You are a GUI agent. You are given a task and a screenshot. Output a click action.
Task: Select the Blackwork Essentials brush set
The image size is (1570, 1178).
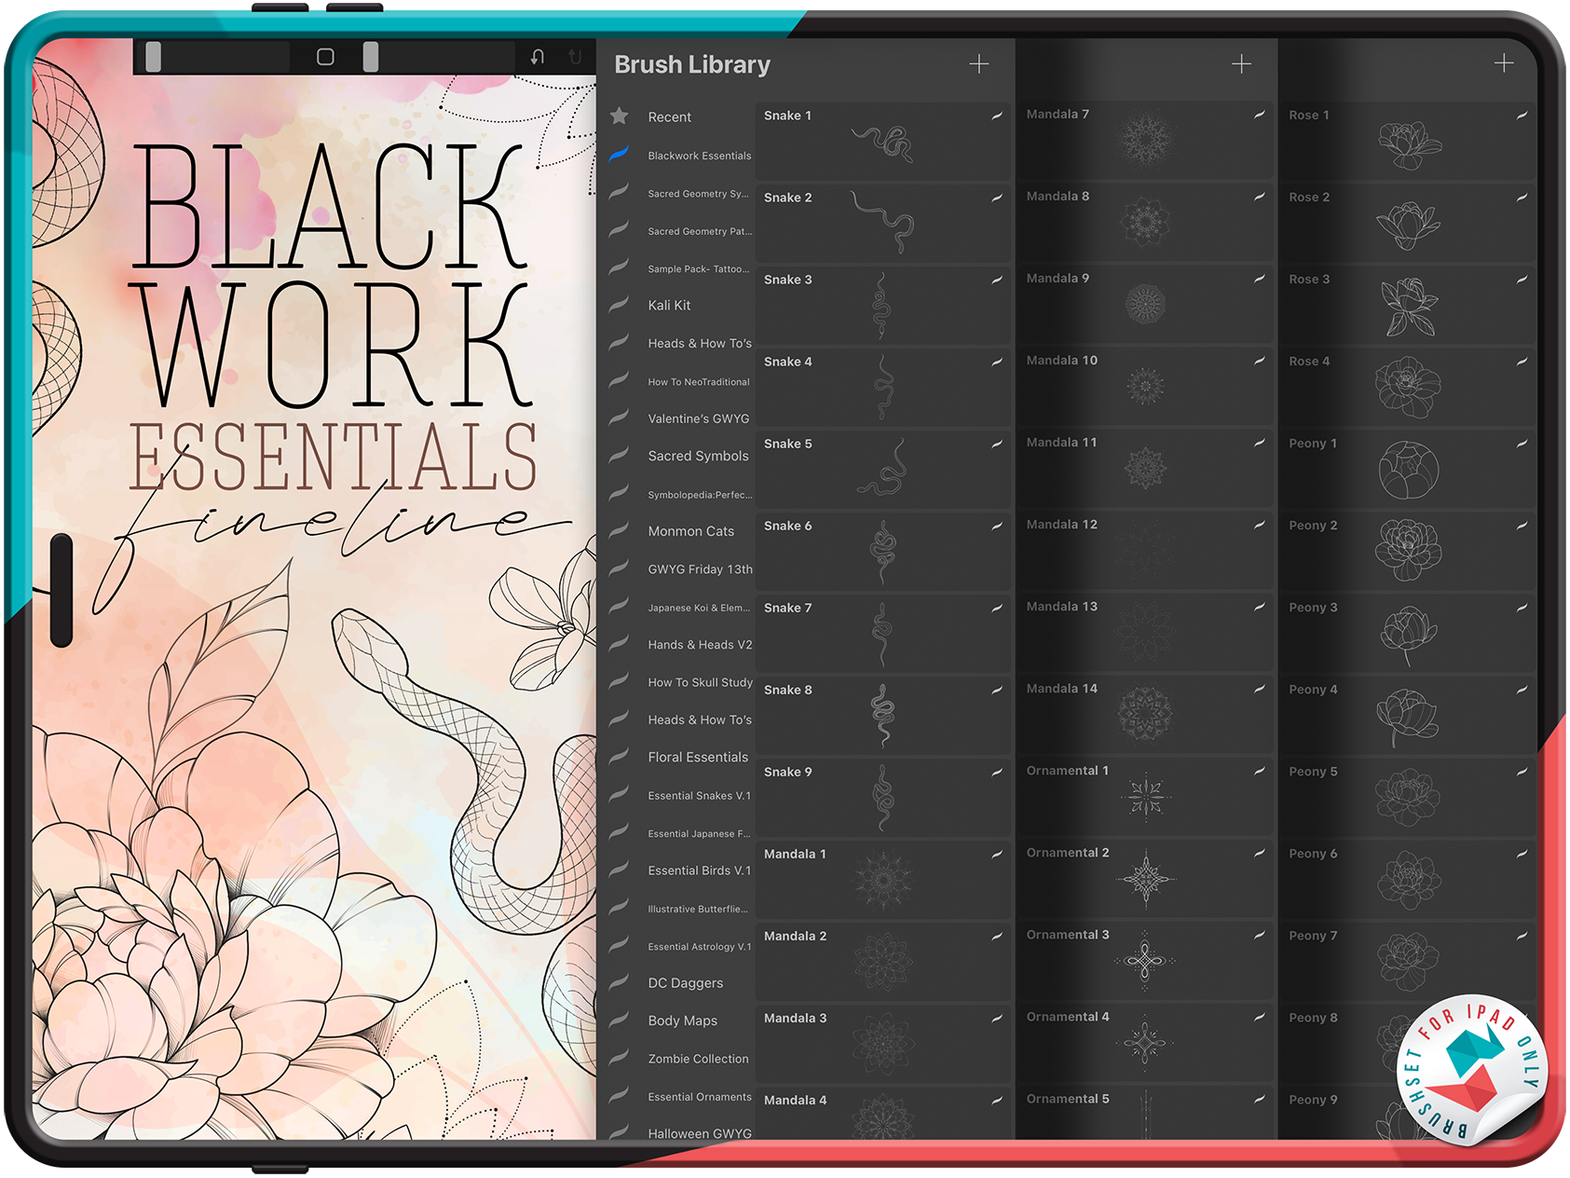click(681, 156)
